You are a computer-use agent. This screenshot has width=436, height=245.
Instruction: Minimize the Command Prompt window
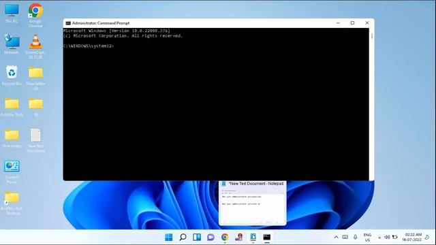pos(338,23)
